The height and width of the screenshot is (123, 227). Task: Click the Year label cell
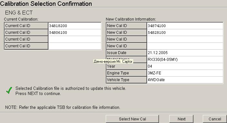126,66
